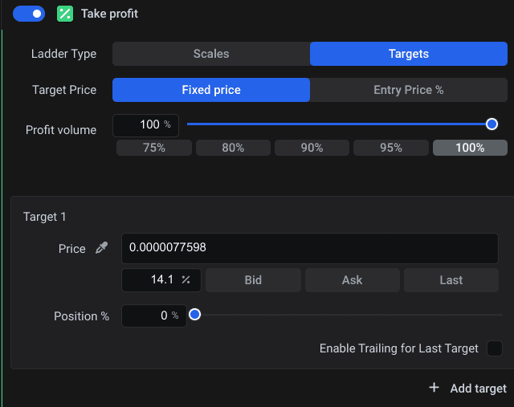Click the Profit volume slider handle
This screenshot has width=514, height=407.
click(x=492, y=124)
